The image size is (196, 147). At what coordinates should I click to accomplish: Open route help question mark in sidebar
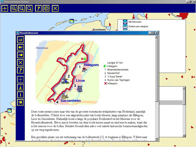tap(21, 70)
